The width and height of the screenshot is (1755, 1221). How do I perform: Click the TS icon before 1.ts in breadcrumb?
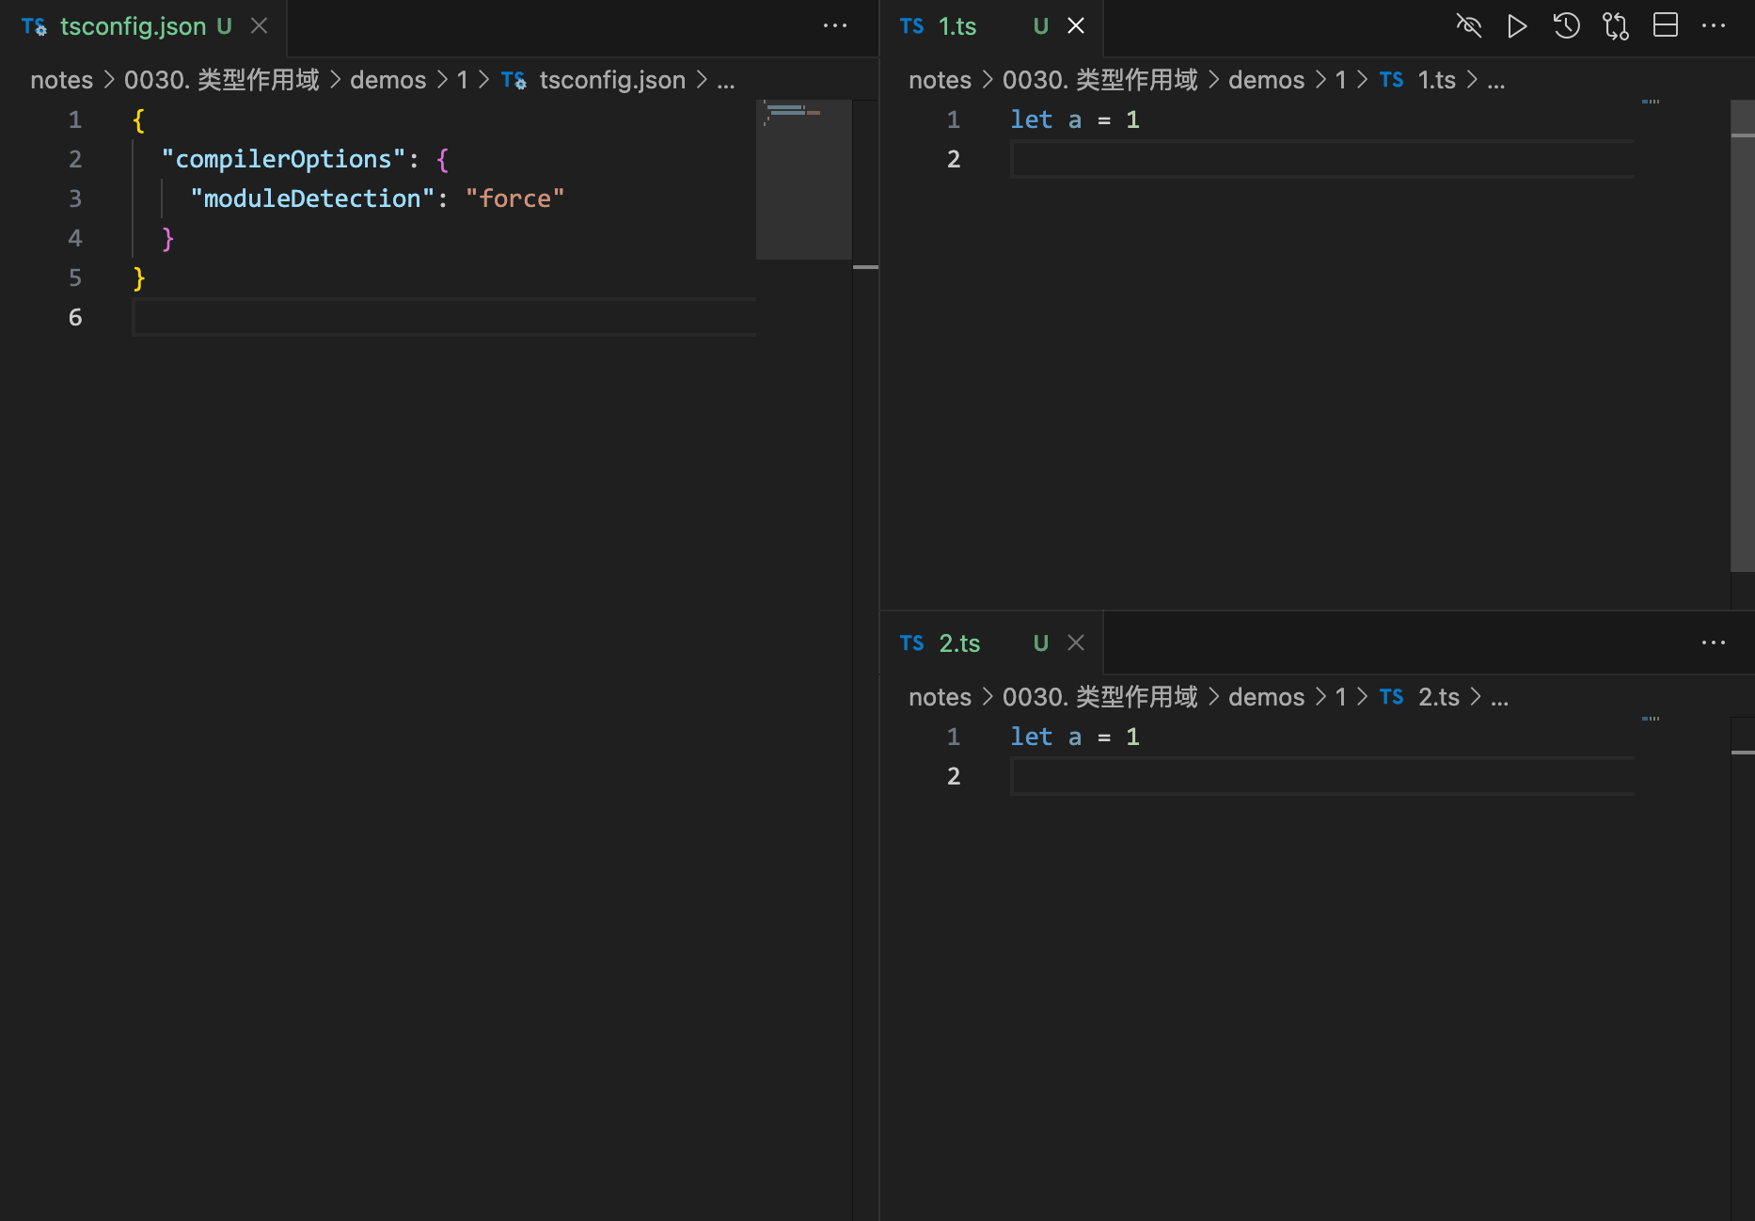[x=1391, y=81]
